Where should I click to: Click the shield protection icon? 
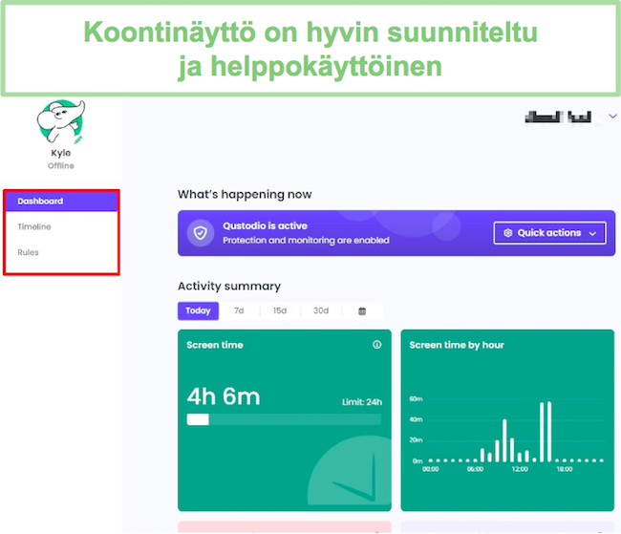pos(201,233)
